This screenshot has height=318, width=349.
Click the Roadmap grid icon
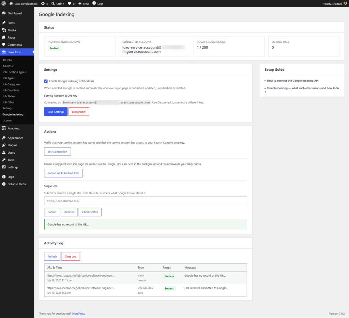(x=4, y=128)
